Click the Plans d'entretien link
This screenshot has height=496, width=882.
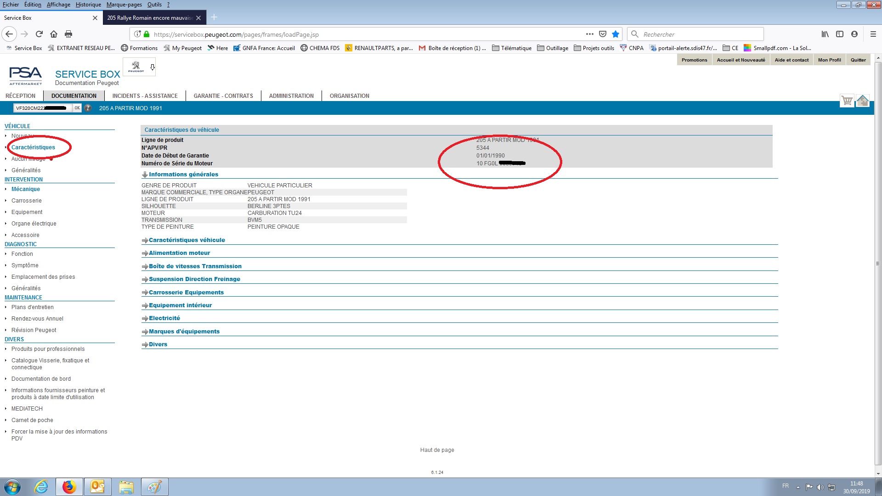point(32,307)
